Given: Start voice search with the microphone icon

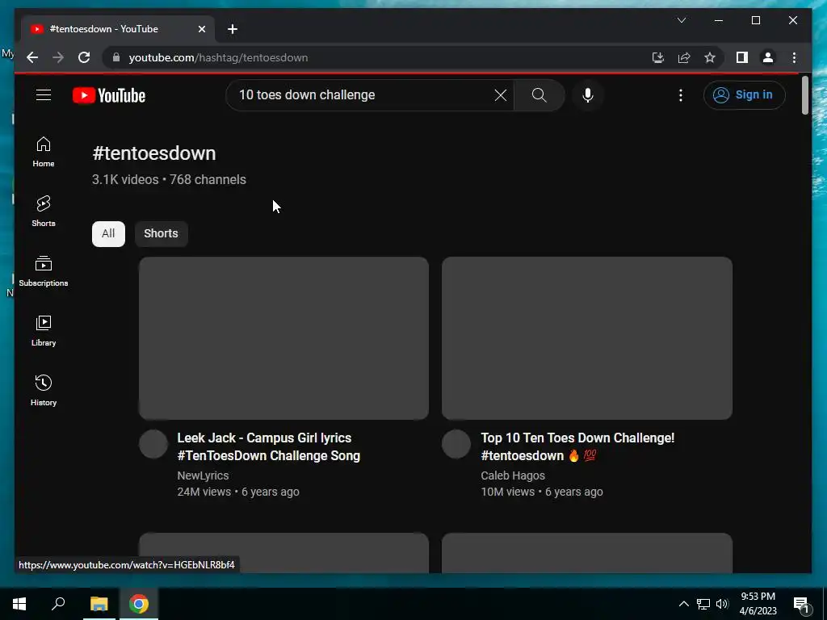Looking at the screenshot, I should (x=588, y=95).
